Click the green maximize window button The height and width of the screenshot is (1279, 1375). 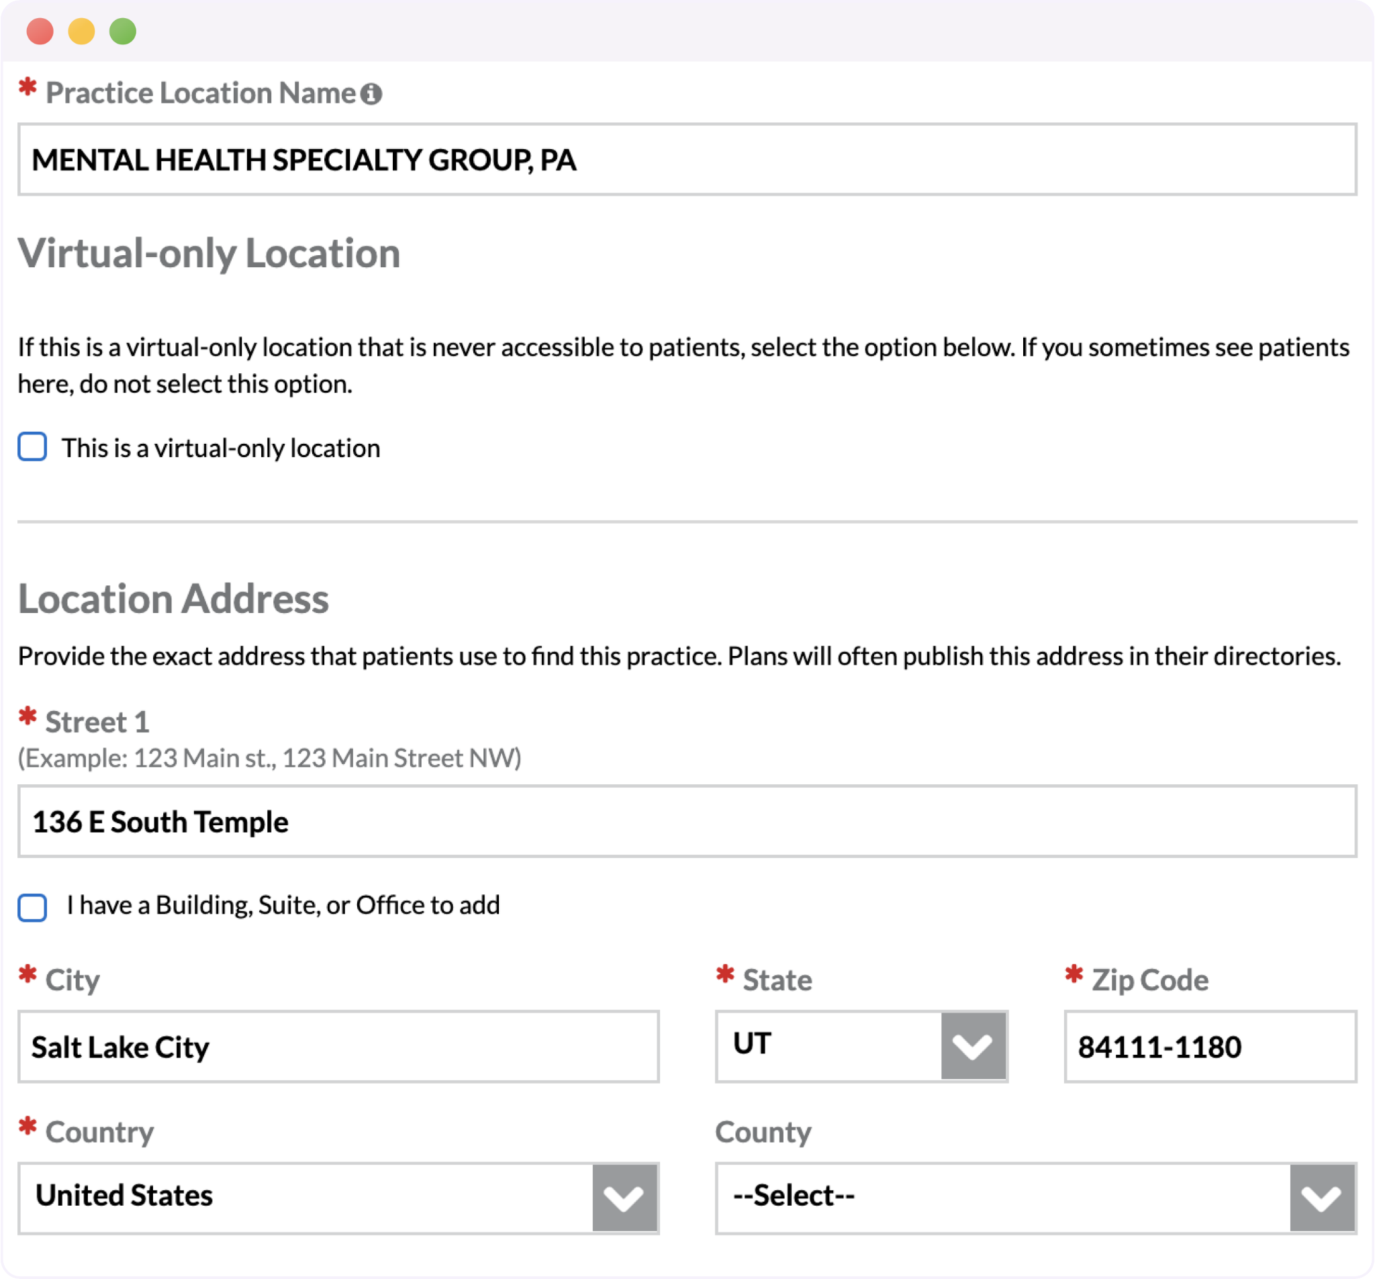tap(123, 31)
